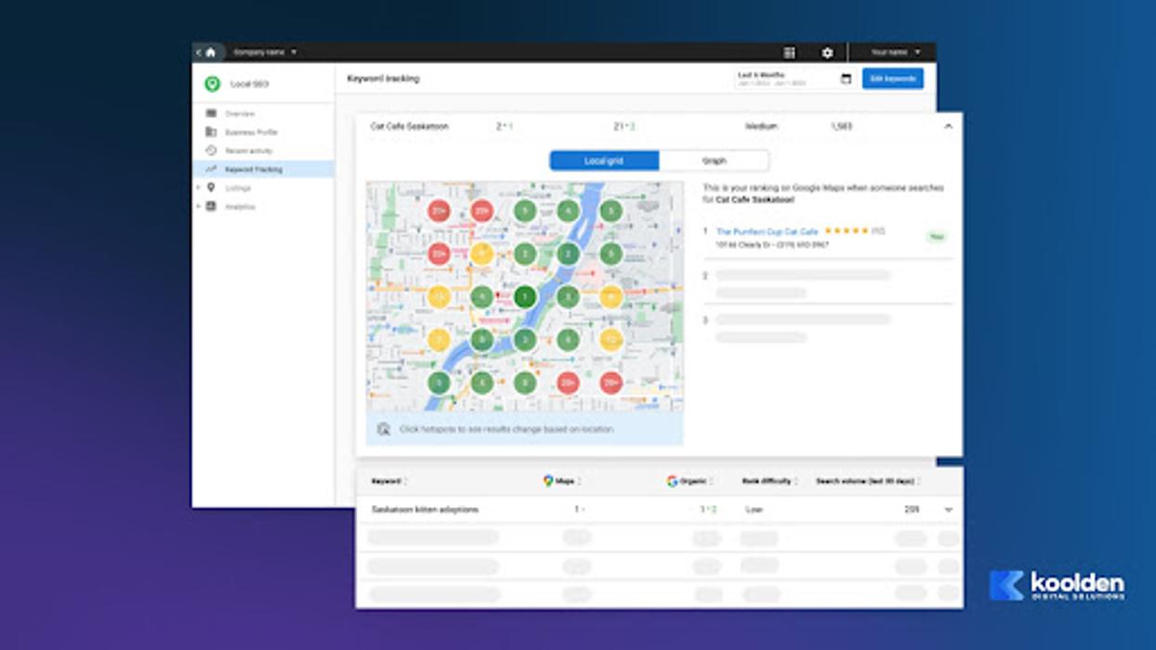
Task: Click the Edit keywords button
Action: 892,79
